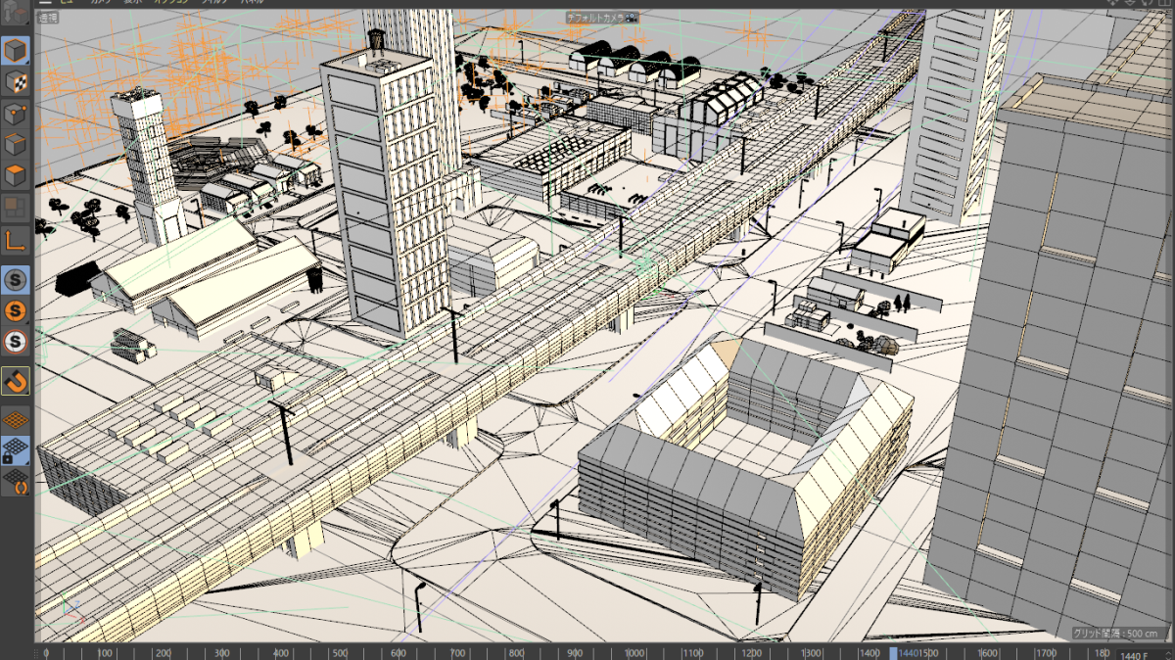This screenshot has width=1175, height=660.
Task: Toggle the locked workplane padlock icon
Action: 16,450
